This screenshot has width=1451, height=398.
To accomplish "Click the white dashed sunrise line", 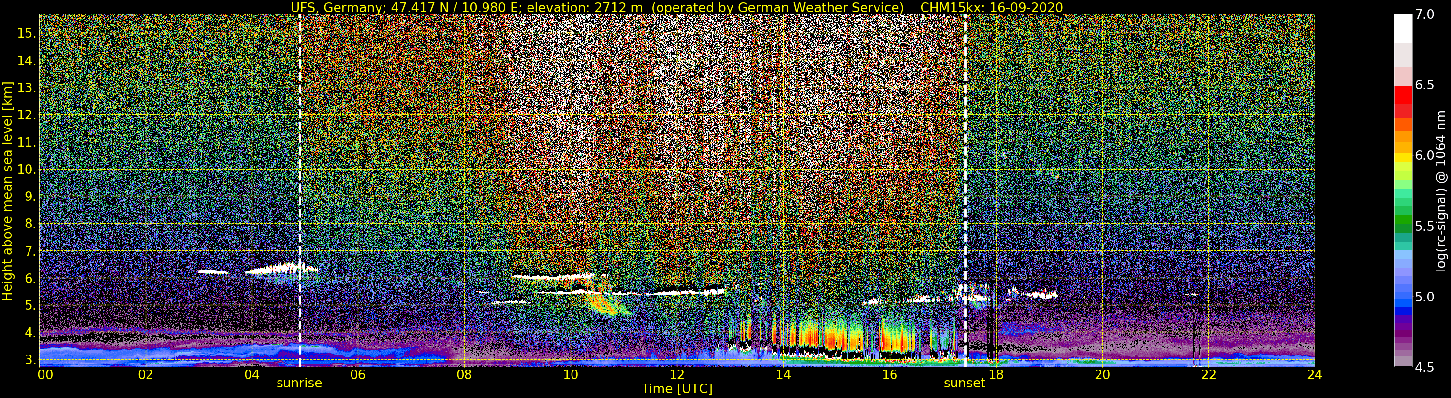I will click(300, 191).
